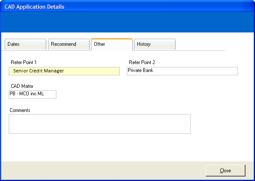The image size is (255, 181).
Task: Click the CAD Application Details title bar
Action: tap(128, 7)
